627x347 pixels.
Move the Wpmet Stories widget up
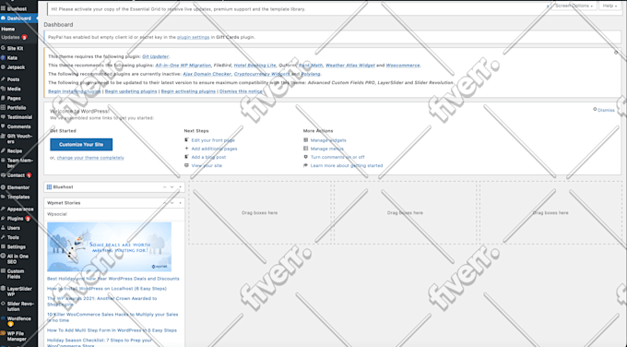164,203
